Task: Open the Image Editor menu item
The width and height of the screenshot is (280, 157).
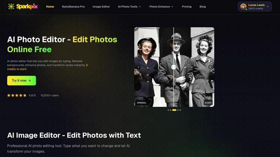Action: [x=101, y=7]
